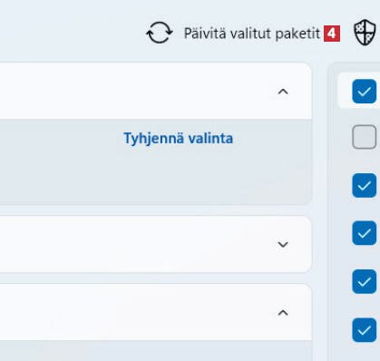Select the highlighted row beside the top checkbox
The height and width of the screenshot is (361, 380).
358,91
